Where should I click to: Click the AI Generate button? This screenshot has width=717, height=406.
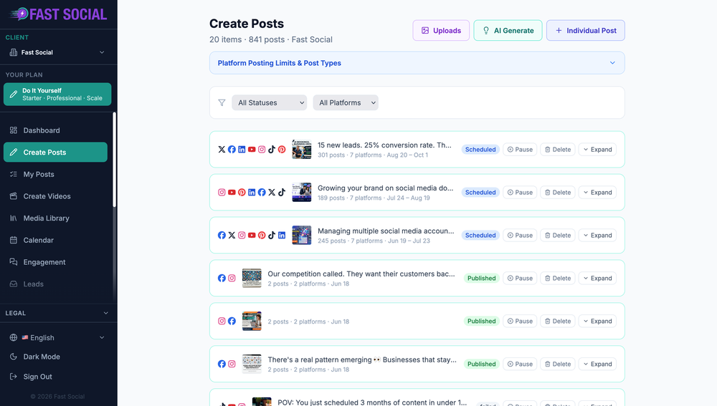[508, 31]
